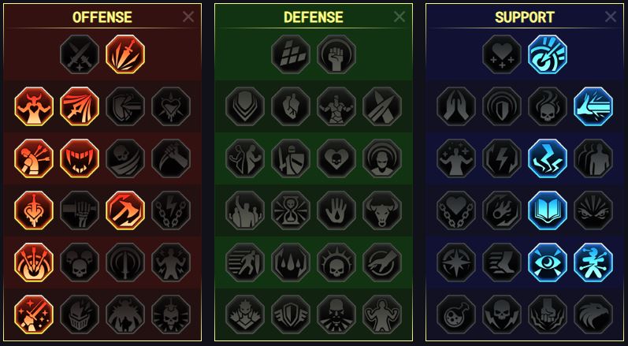
Task: Choose the knight helmet mastery in Offense
Action: pyautogui.click(x=80, y=314)
